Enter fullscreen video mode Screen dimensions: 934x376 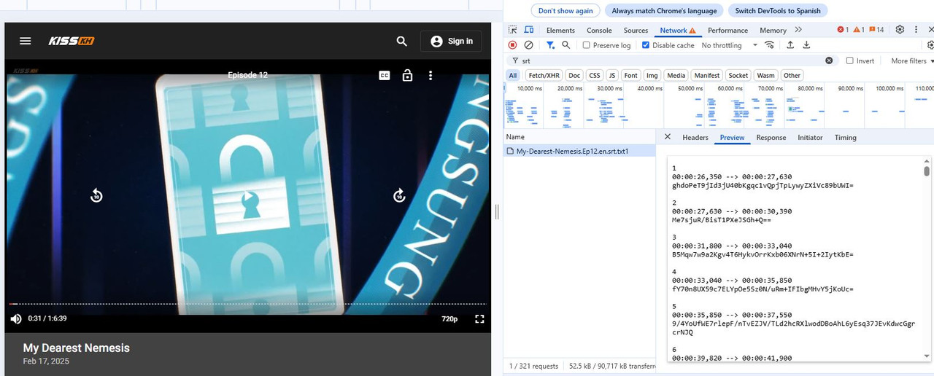point(479,318)
